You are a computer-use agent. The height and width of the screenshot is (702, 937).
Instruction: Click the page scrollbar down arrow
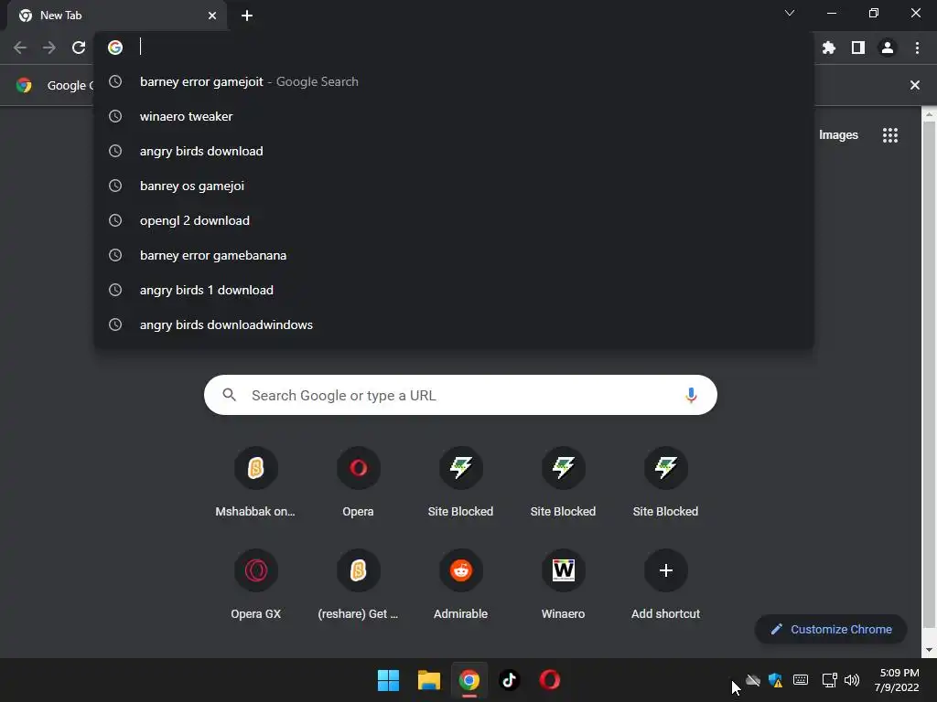[x=930, y=650]
